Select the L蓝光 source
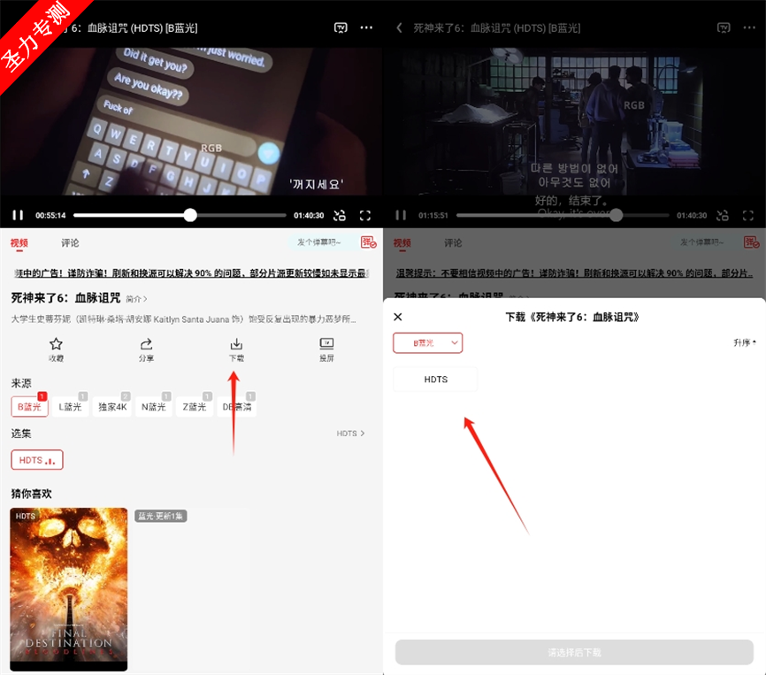 pyautogui.click(x=70, y=406)
